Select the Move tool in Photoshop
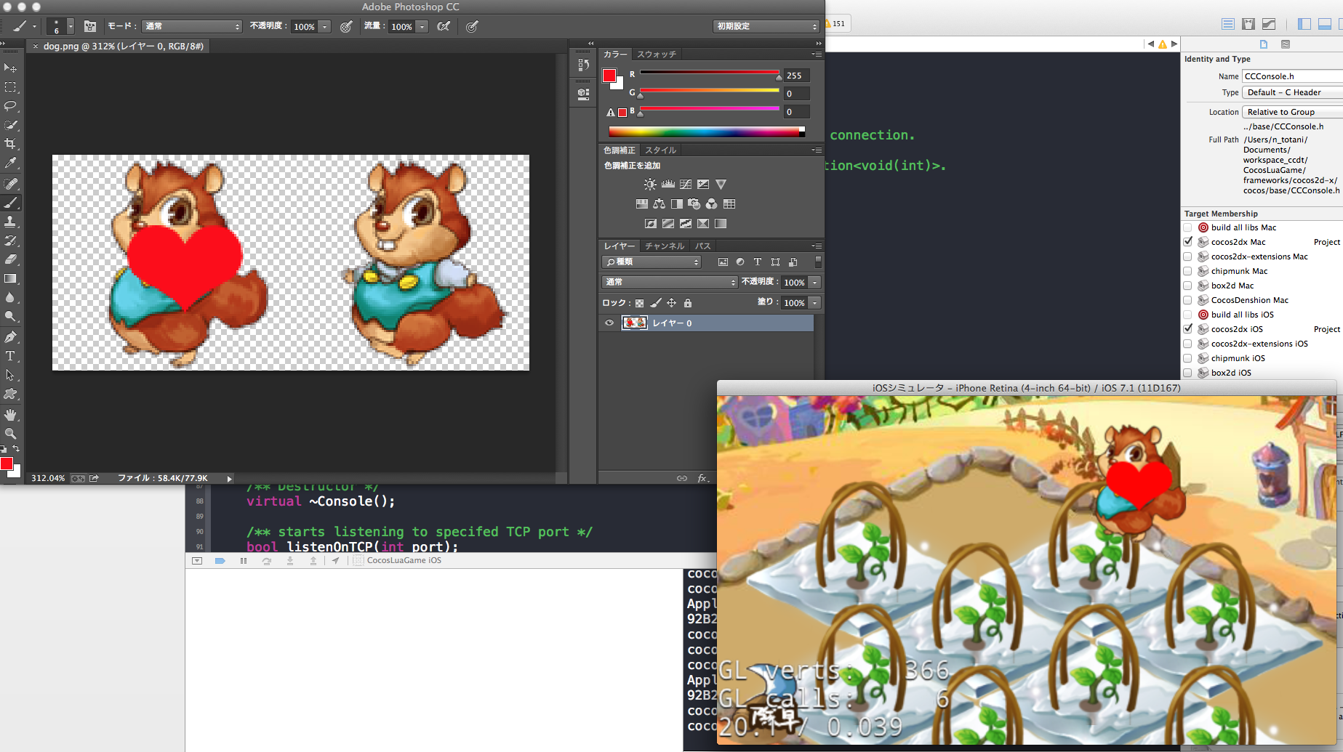This screenshot has width=1343, height=752. (10, 68)
